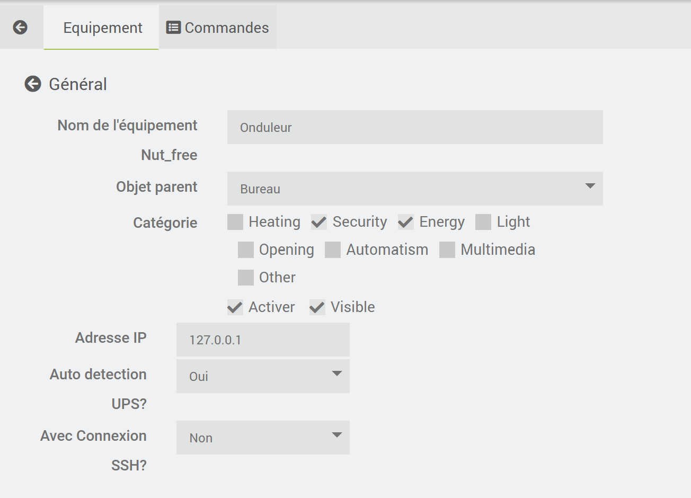Enable the Automatism category

[x=333, y=250]
